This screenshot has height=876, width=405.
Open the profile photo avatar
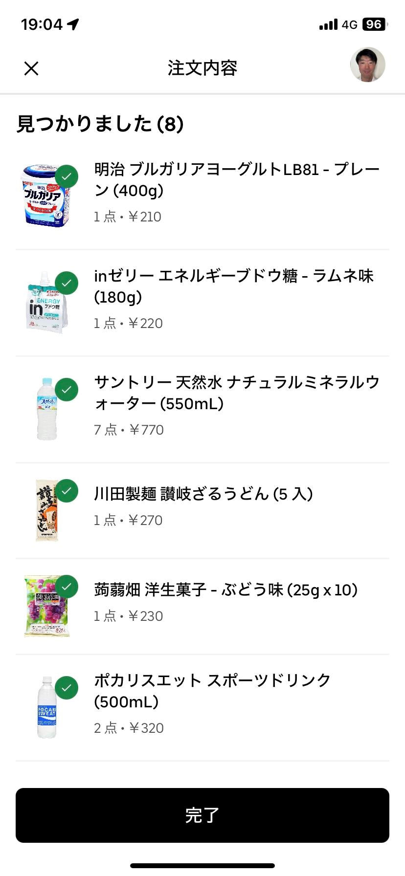point(367,65)
